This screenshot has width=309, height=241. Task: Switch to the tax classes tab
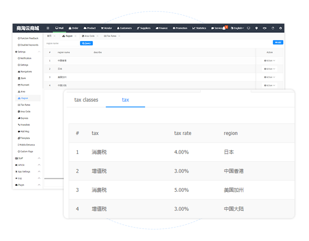point(86,100)
